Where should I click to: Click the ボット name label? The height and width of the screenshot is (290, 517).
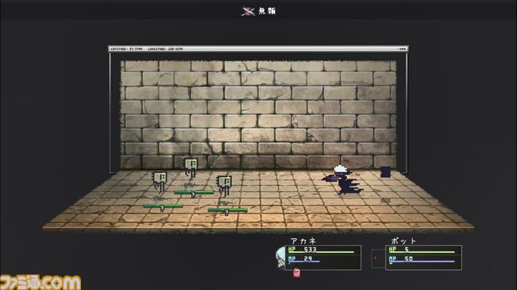404,241
